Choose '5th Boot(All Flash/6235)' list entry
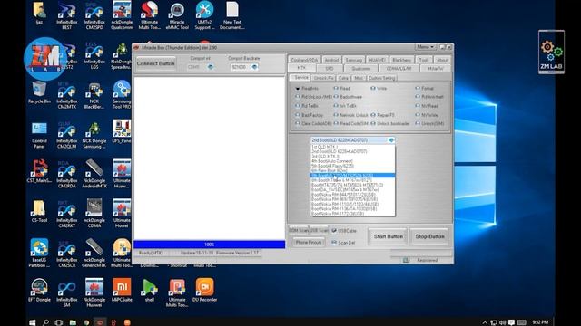Image resolution: width=581 pixels, height=326 pixels. click(x=352, y=166)
